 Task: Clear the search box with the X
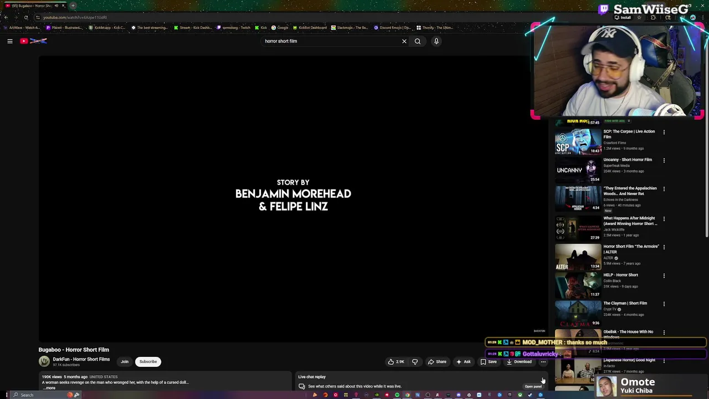(404, 41)
